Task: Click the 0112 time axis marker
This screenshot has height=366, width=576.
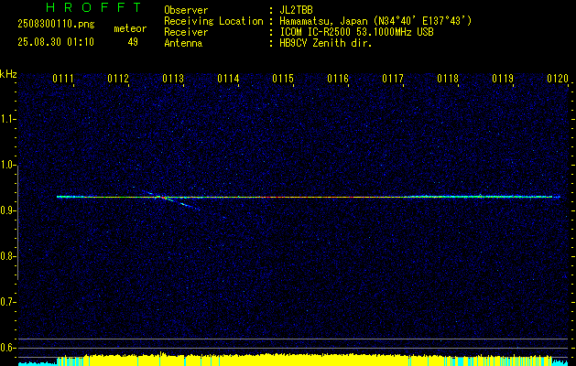Action: coord(118,79)
